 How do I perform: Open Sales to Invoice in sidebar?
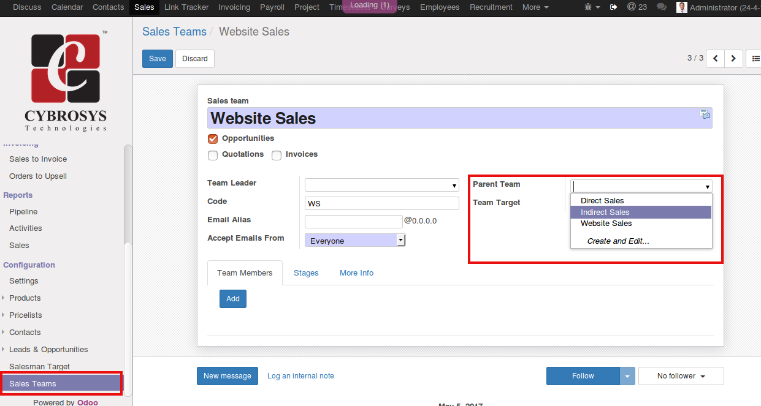tap(38, 159)
